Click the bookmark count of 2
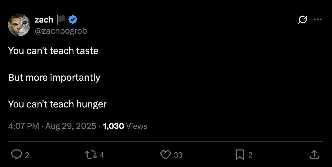The height and width of the screenshot is (167, 332). (x=250, y=155)
